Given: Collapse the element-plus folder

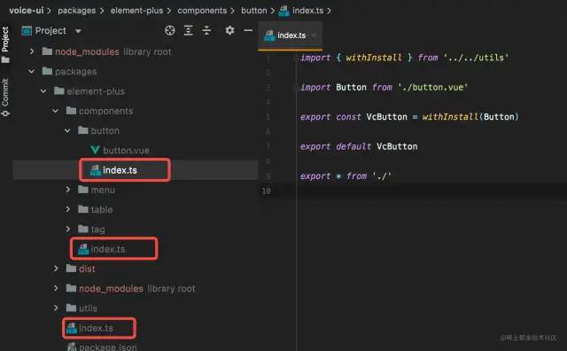Looking at the screenshot, I should (x=43, y=91).
